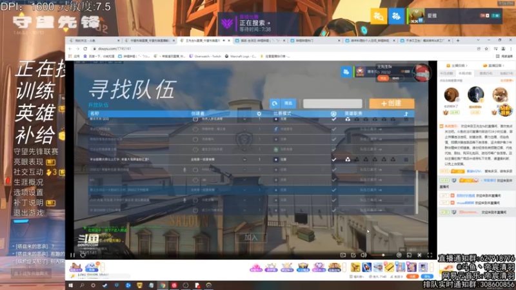Image resolution: width=516 pixels, height=290 pixels.
Task: Click the orange recharge button below gifts
Action: (412, 276)
